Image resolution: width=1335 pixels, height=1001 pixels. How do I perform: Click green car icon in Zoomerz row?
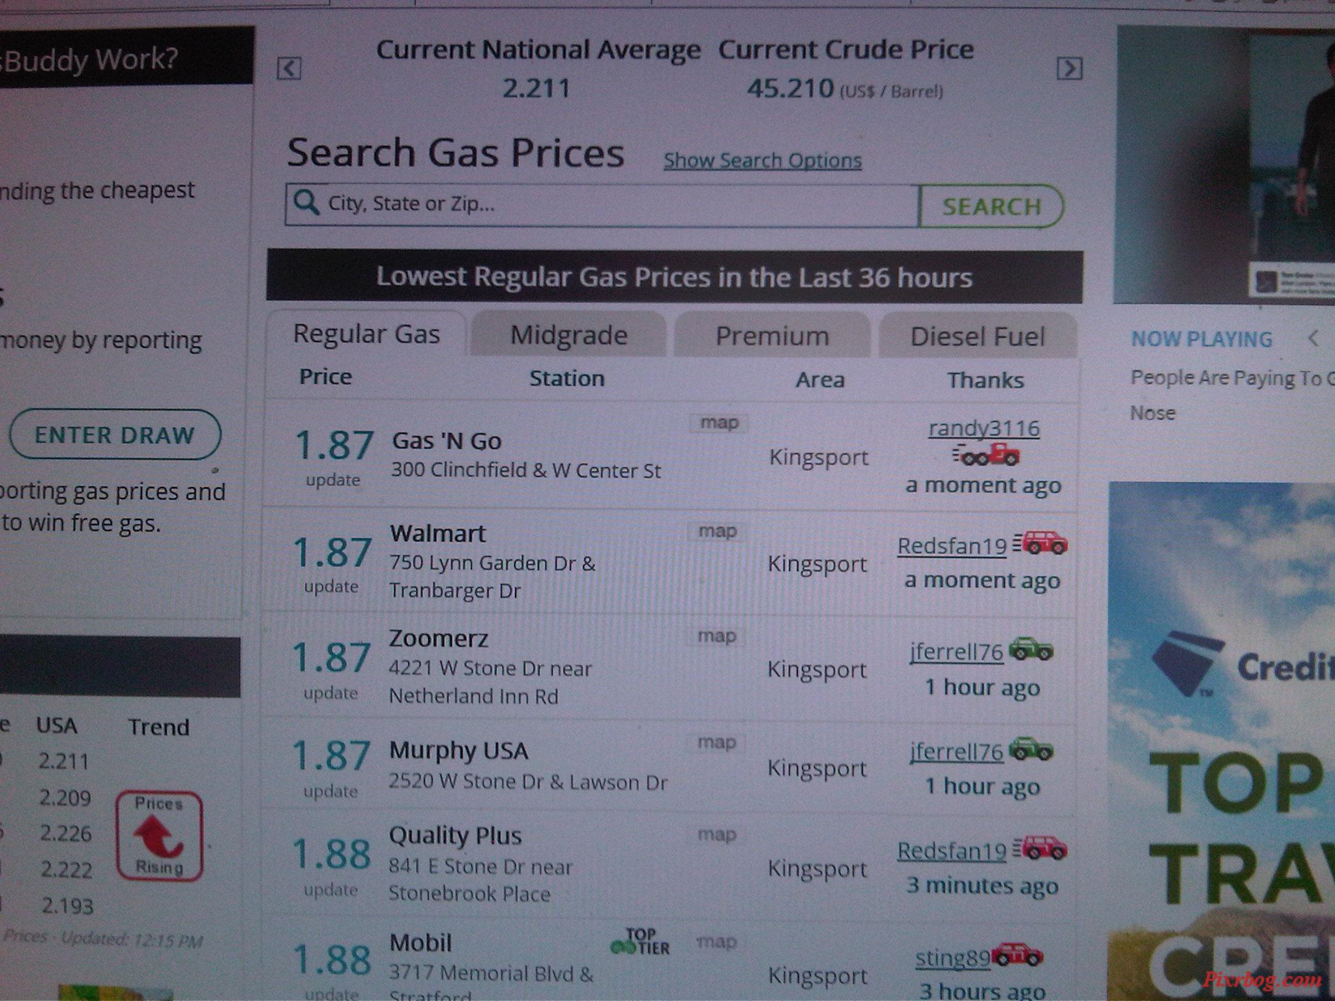[x=1031, y=649]
